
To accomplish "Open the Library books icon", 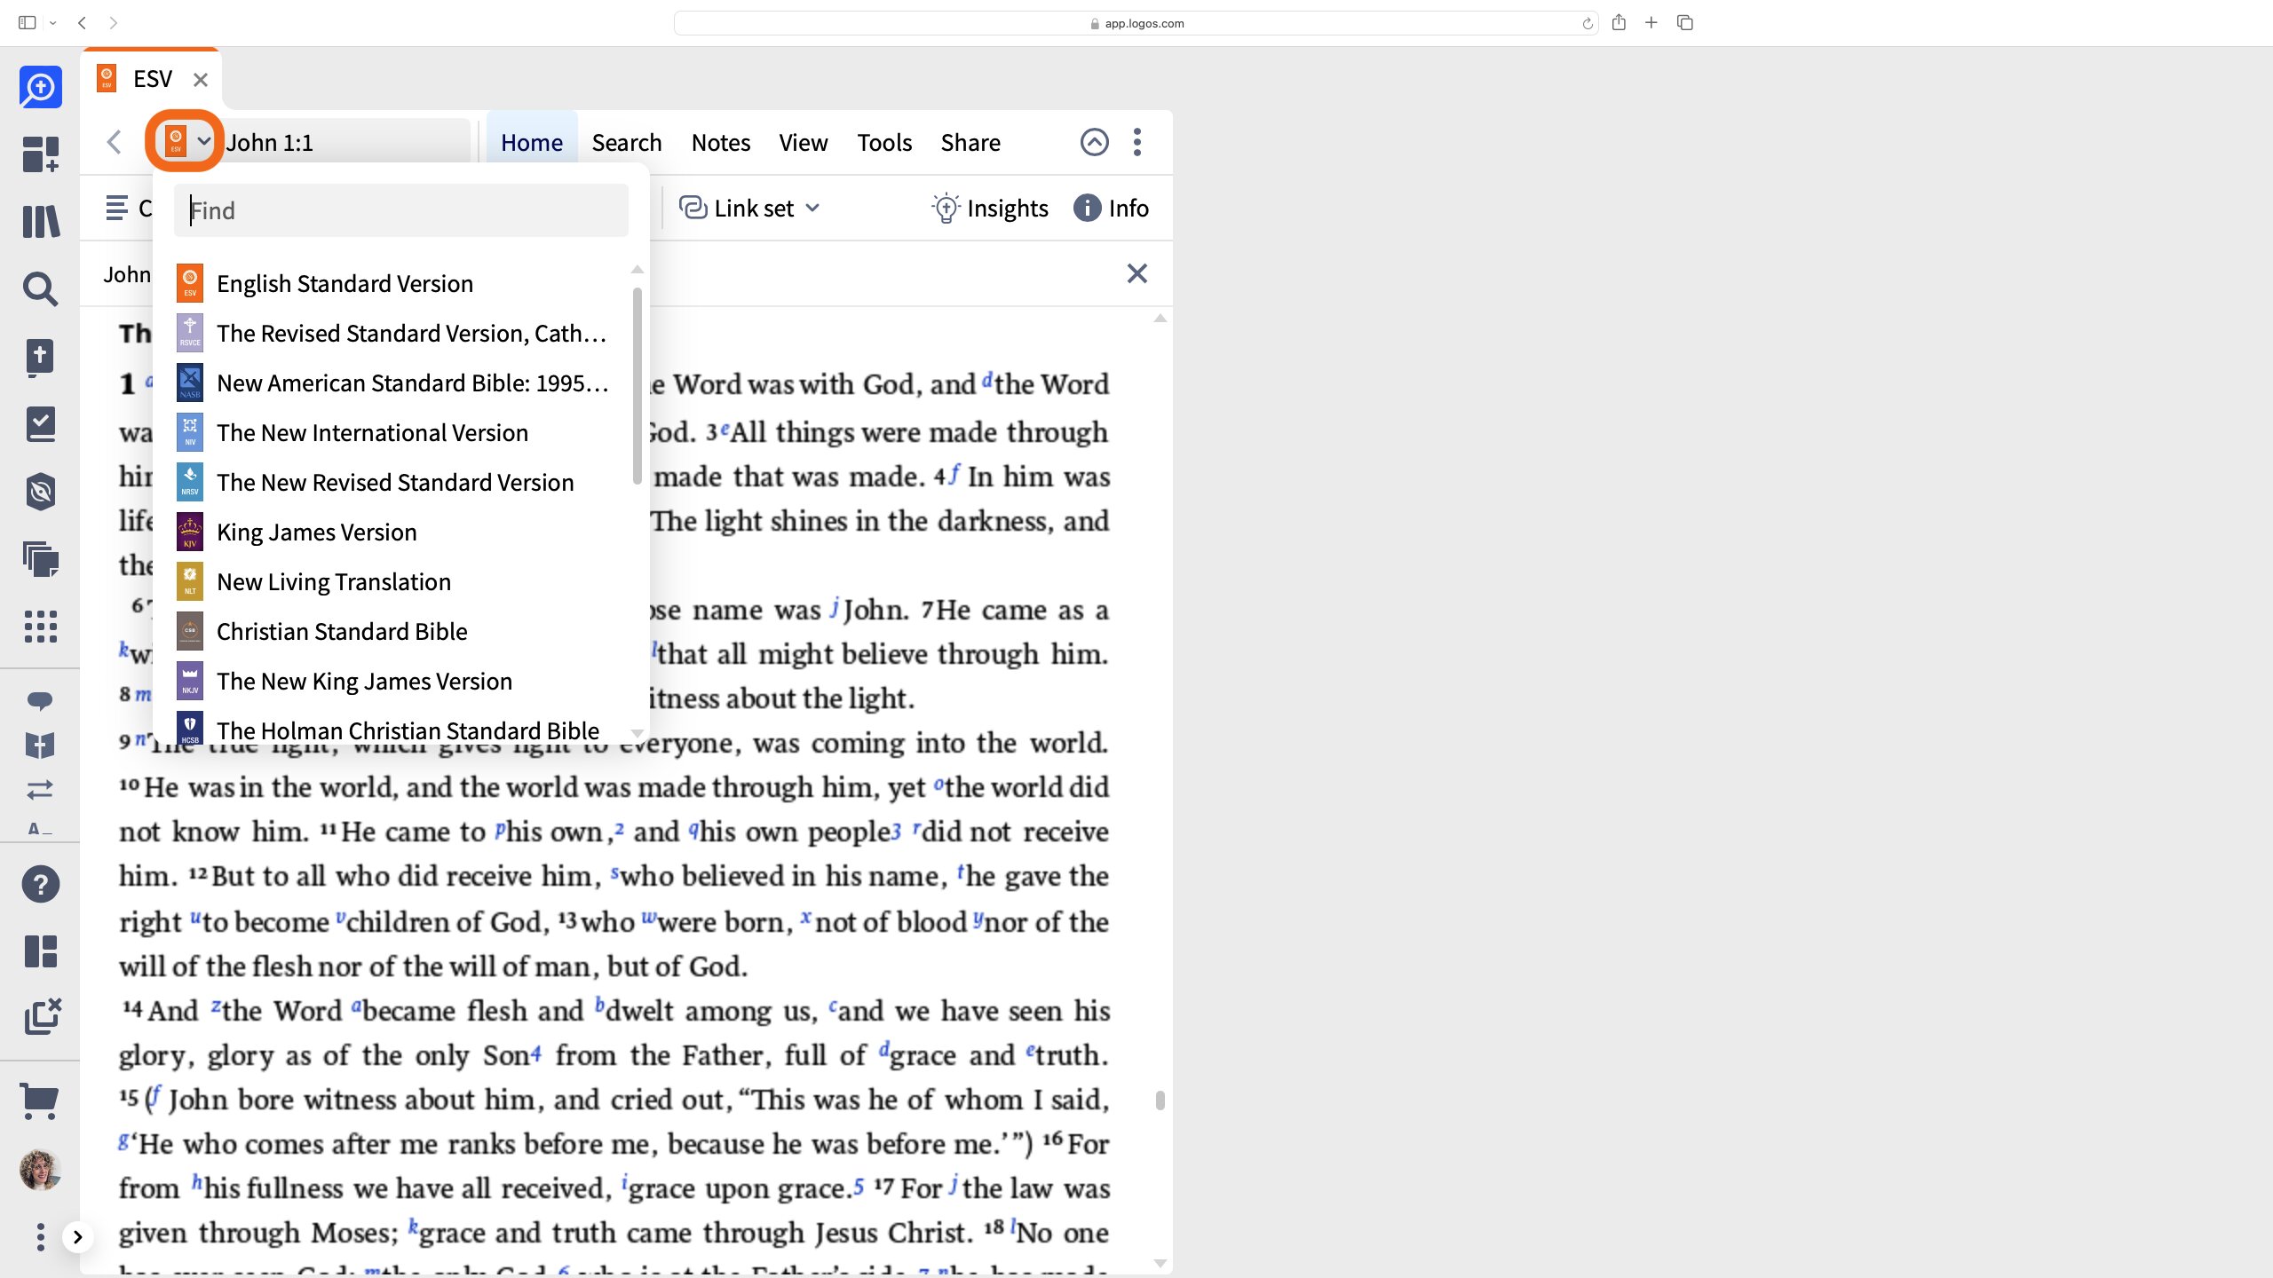I will coord(40,222).
